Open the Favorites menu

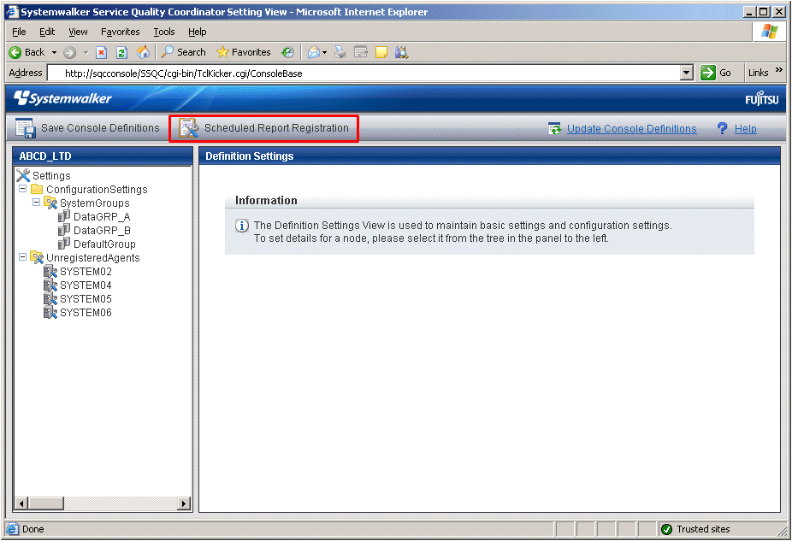click(121, 32)
